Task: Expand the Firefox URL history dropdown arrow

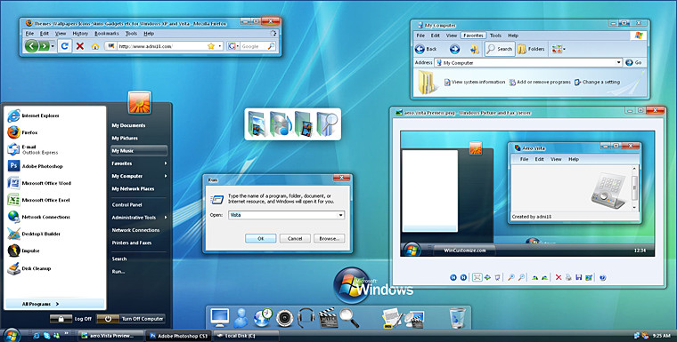Action: [220, 46]
